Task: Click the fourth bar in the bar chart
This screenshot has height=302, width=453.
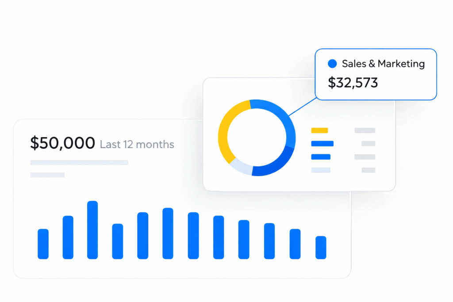Action: (x=117, y=241)
